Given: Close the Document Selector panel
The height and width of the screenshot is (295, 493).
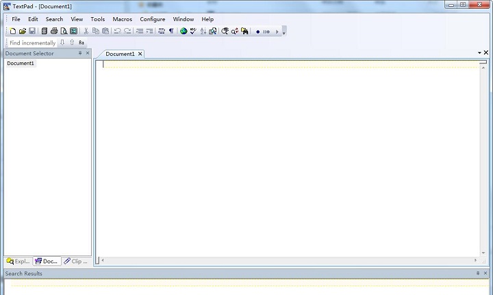Looking at the screenshot, I should point(88,53).
